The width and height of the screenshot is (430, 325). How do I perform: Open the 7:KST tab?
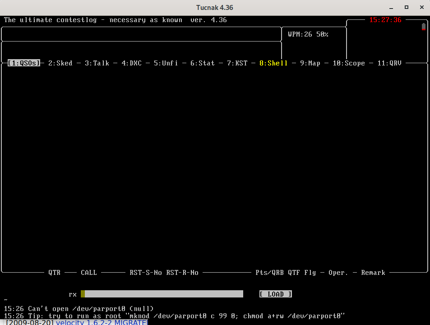(x=237, y=63)
